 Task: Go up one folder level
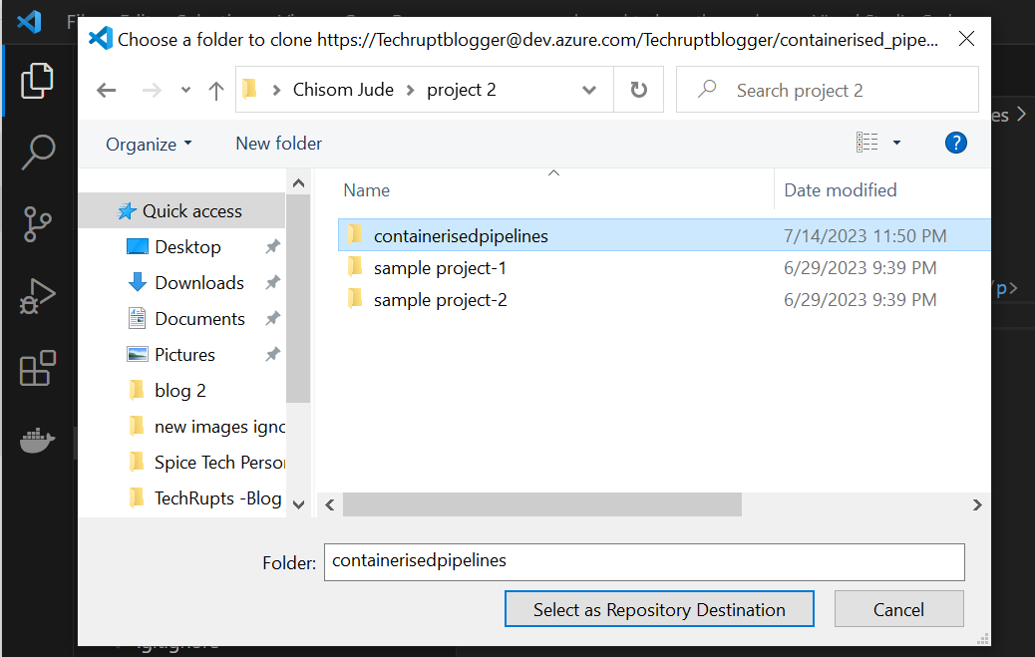click(x=215, y=90)
